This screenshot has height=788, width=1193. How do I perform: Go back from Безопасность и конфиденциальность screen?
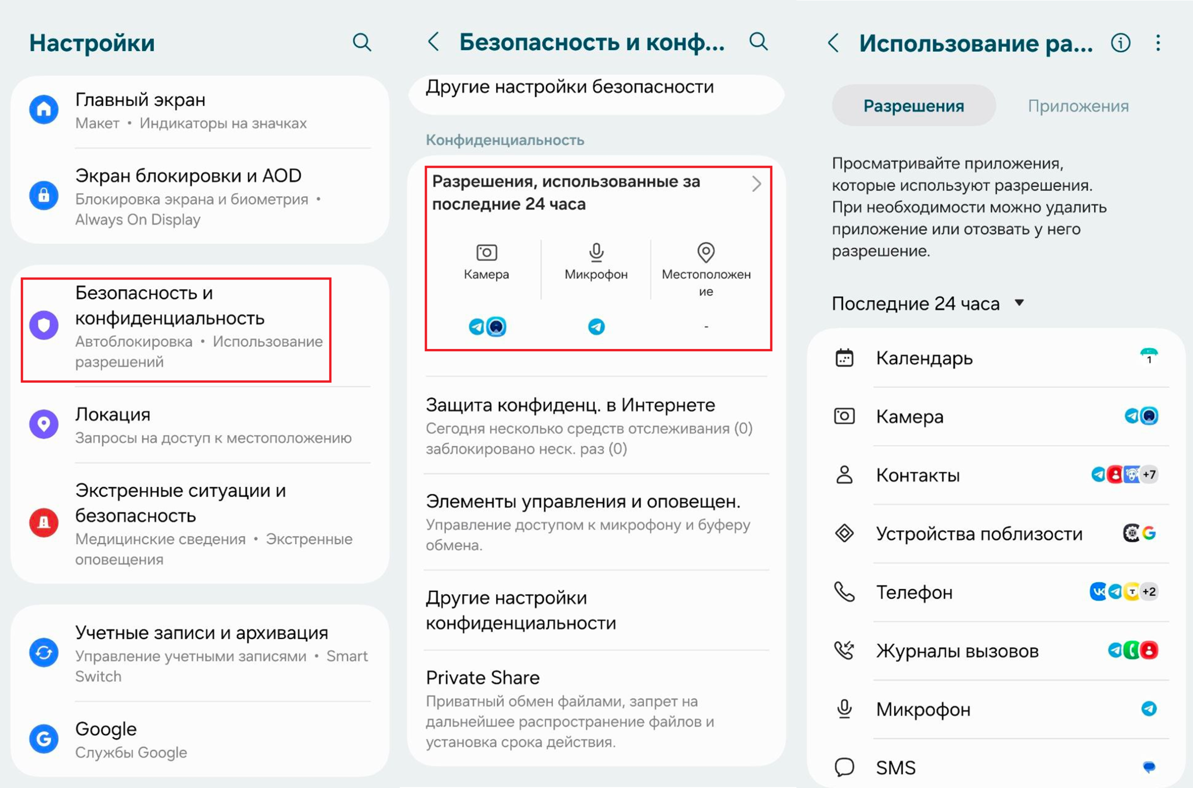(x=434, y=42)
